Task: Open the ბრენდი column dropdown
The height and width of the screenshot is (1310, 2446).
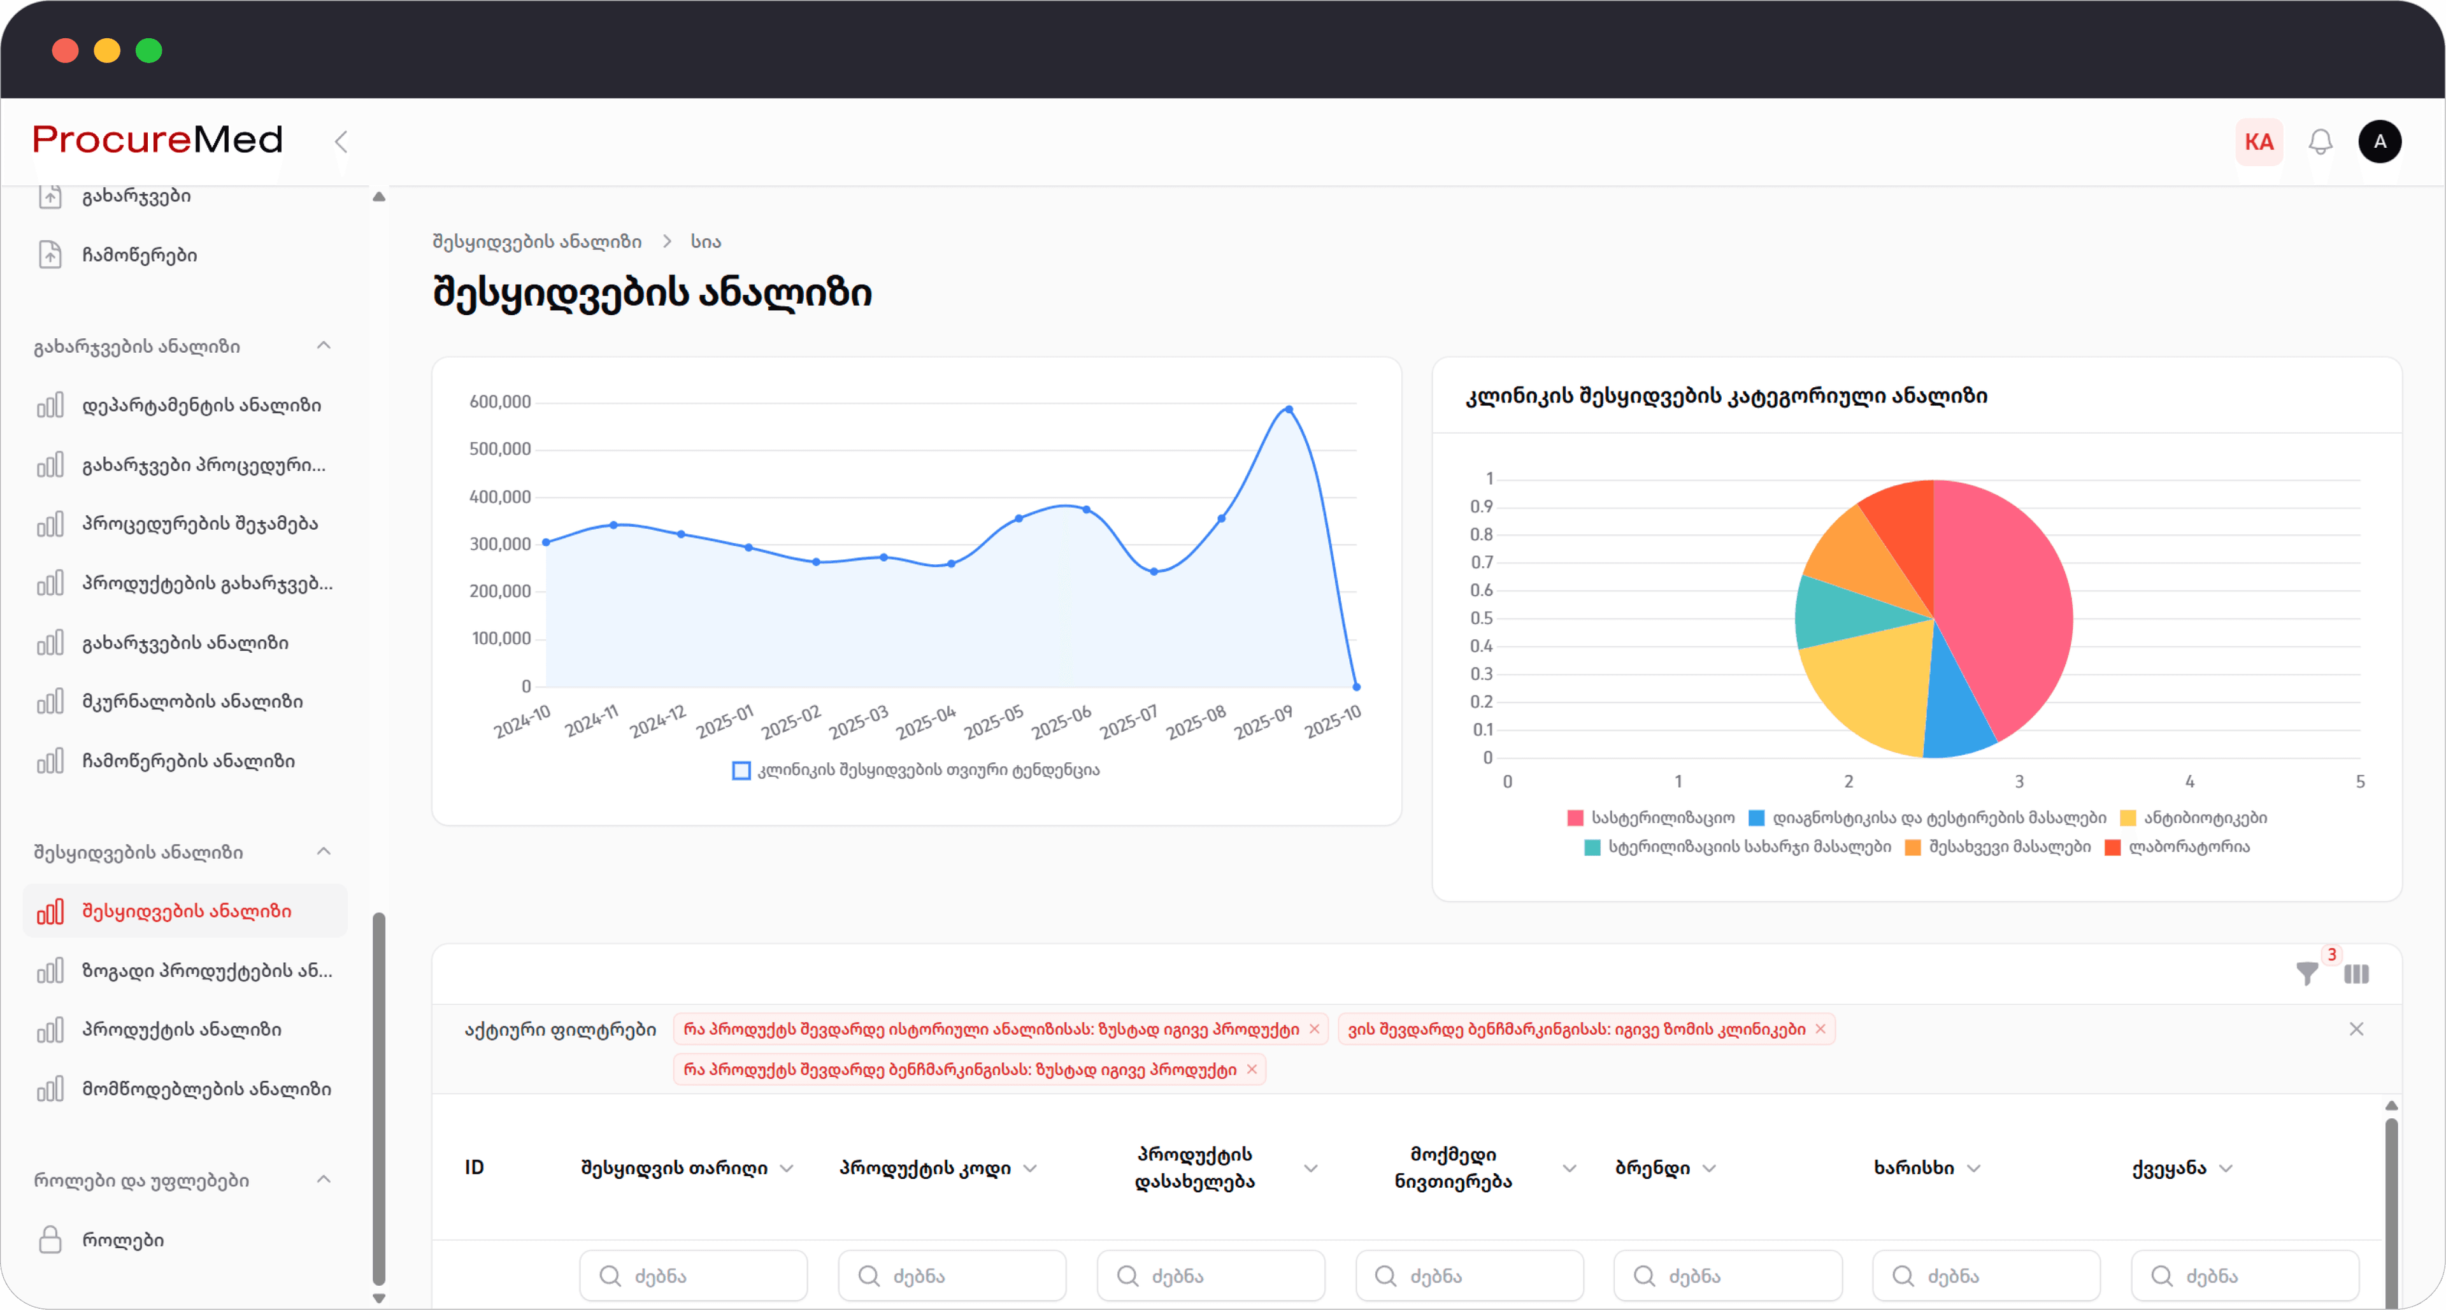Action: pos(1709,1167)
